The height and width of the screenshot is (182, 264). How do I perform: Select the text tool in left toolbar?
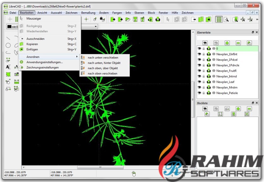[x=8, y=67]
